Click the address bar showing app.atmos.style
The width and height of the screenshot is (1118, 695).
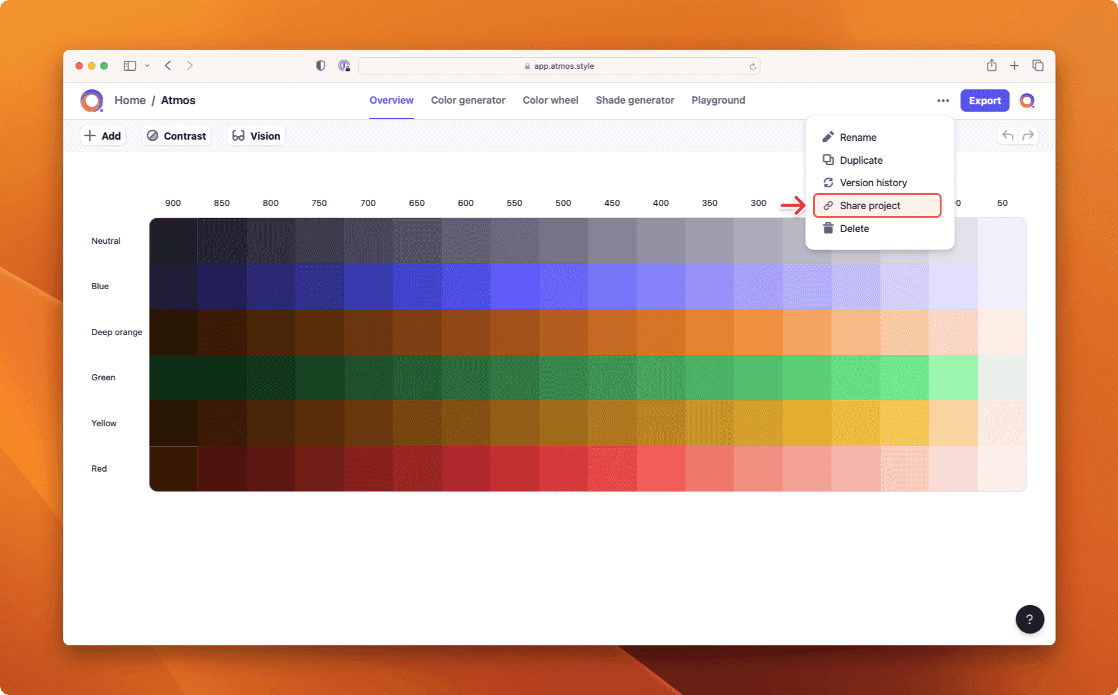click(559, 65)
